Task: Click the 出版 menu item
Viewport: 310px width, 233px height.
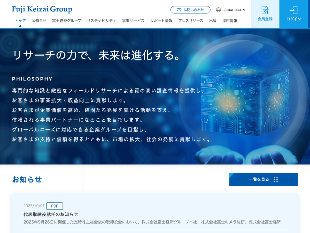Action: (213, 21)
